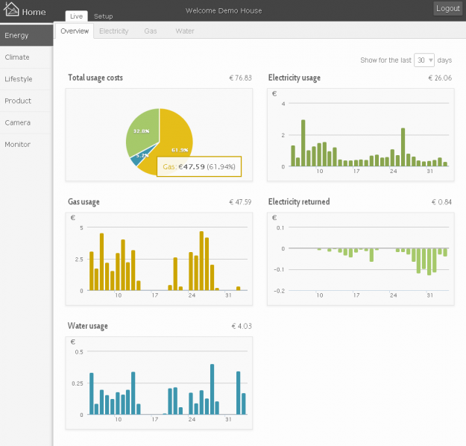Open Climate in the sidebar
466x446 pixels.
[17, 57]
